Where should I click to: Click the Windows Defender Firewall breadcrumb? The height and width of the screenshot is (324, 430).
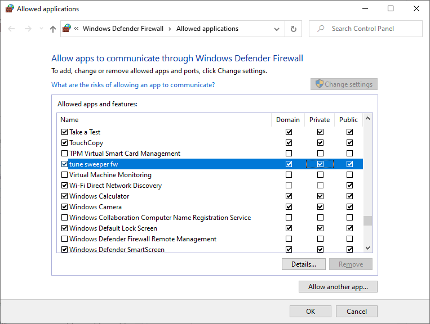click(123, 29)
